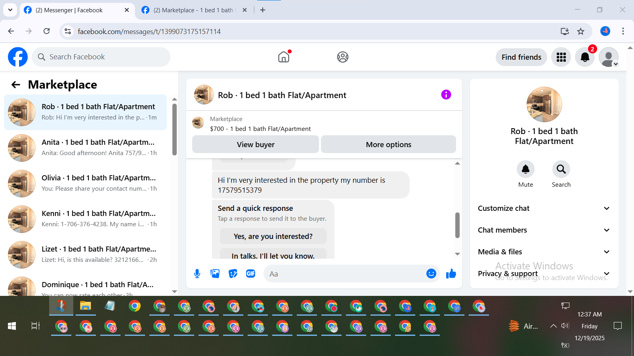Viewport: 634px width, 356px height.
Task: Open the notifications bell with 2 badge
Action: pos(585,57)
